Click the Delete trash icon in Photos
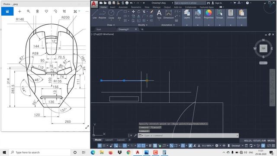This screenshot has width=277, height=156. (x=37, y=11)
